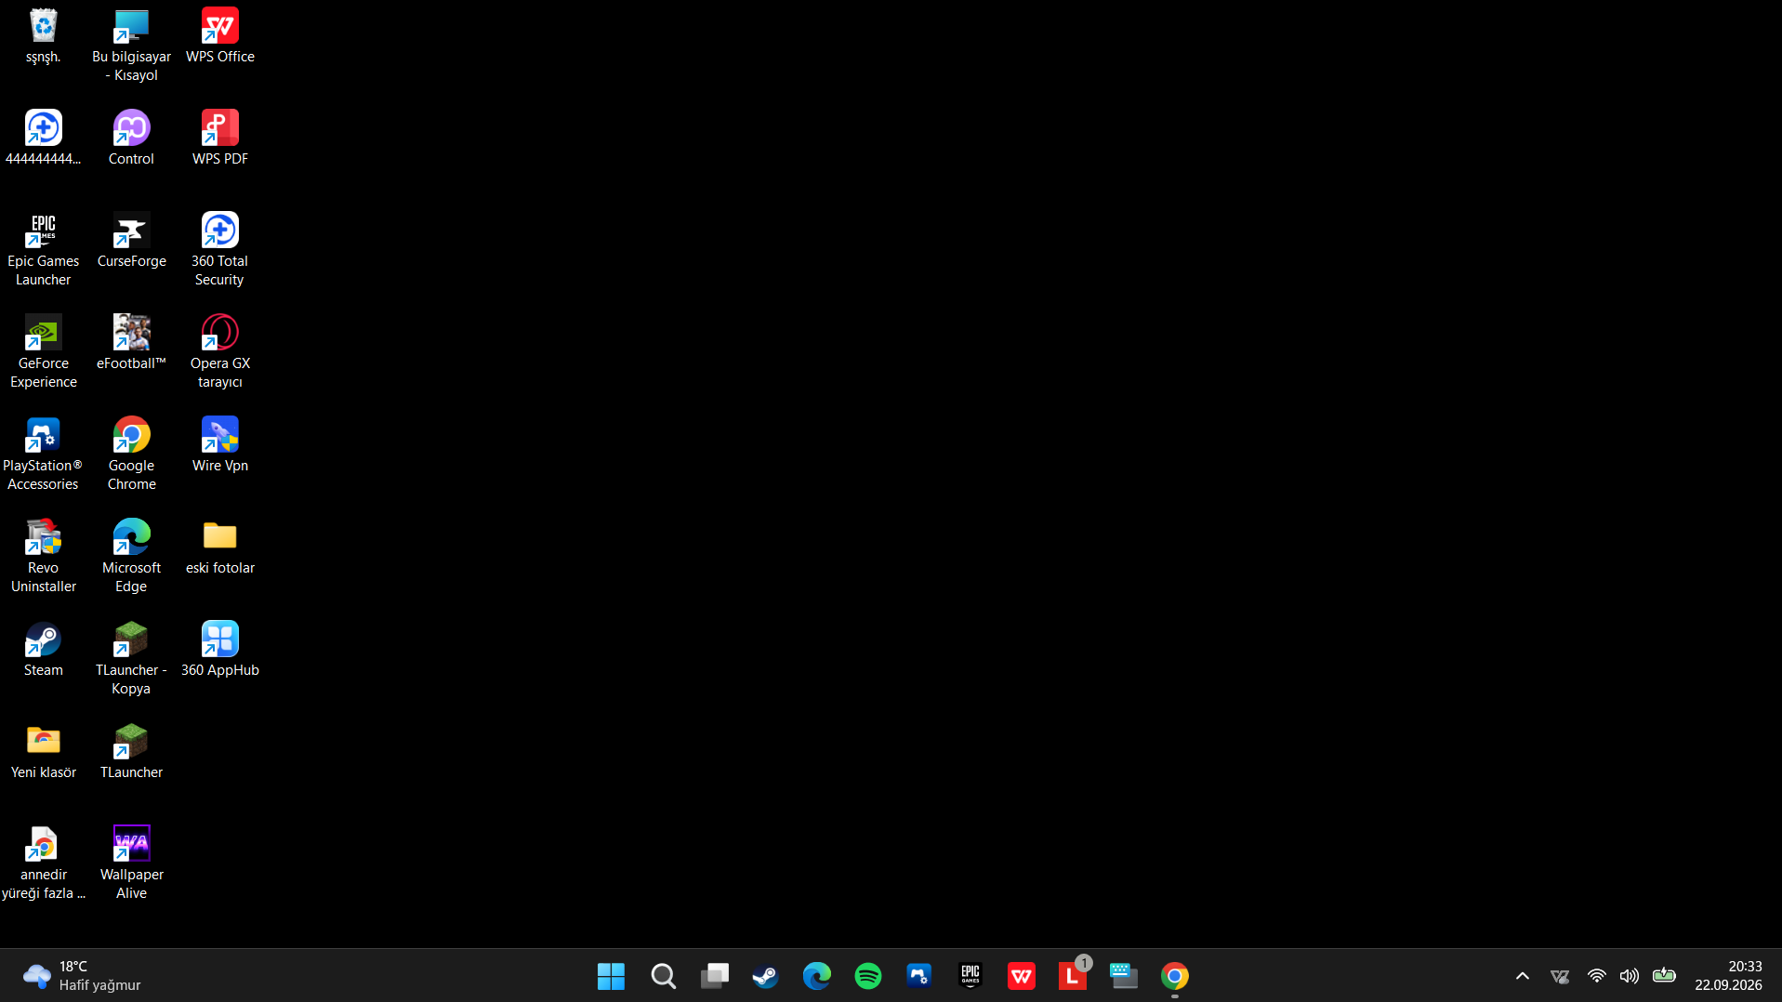The image size is (1782, 1002).
Task: Open the 18°C weather widget
Action: pos(82,976)
